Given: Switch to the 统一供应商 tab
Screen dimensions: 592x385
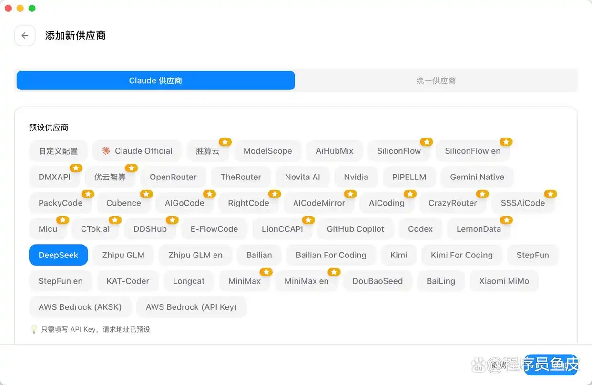Looking at the screenshot, I should [x=436, y=80].
